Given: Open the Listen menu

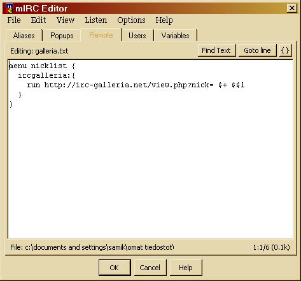Looking at the screenshot, I should pyautogui.click(x=96, y=20).
